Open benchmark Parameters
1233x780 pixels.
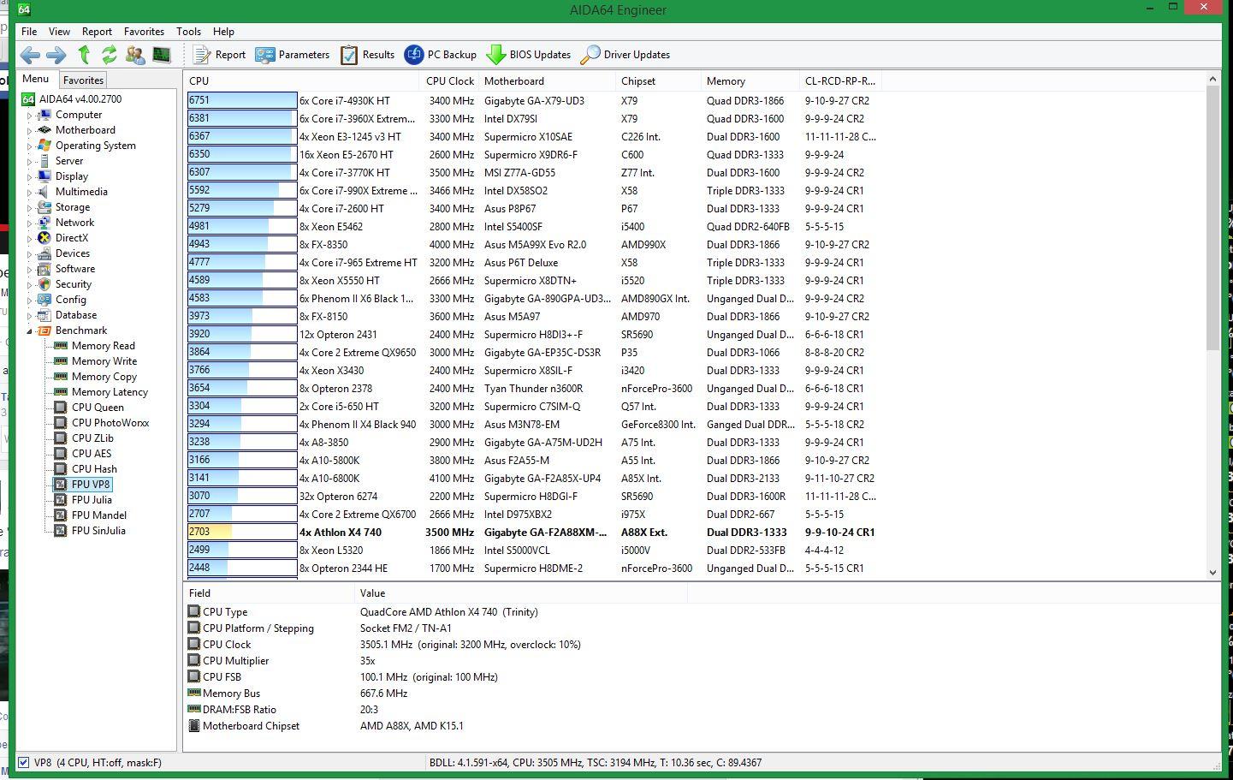click(x=292, y=55)
